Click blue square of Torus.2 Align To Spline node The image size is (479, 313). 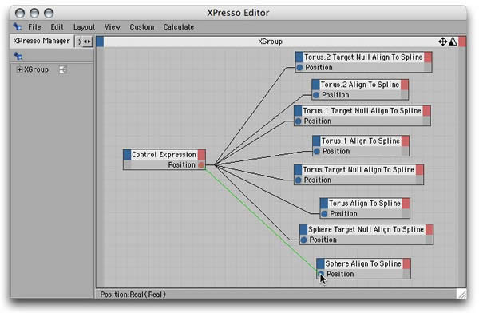316,85
